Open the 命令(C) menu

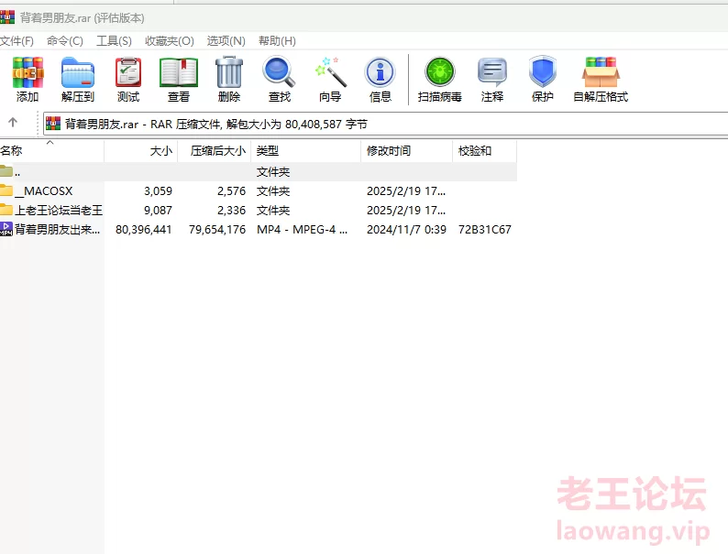point(64,41)
